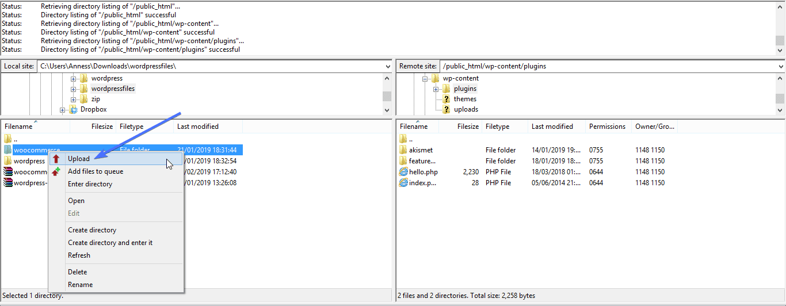Choose Create directory in context menu
786x306 pixels.
click(116, 230)
